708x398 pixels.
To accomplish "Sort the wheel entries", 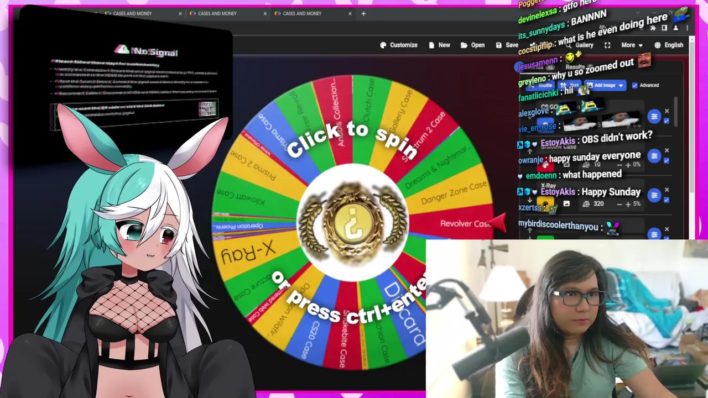I will [569, 85].
